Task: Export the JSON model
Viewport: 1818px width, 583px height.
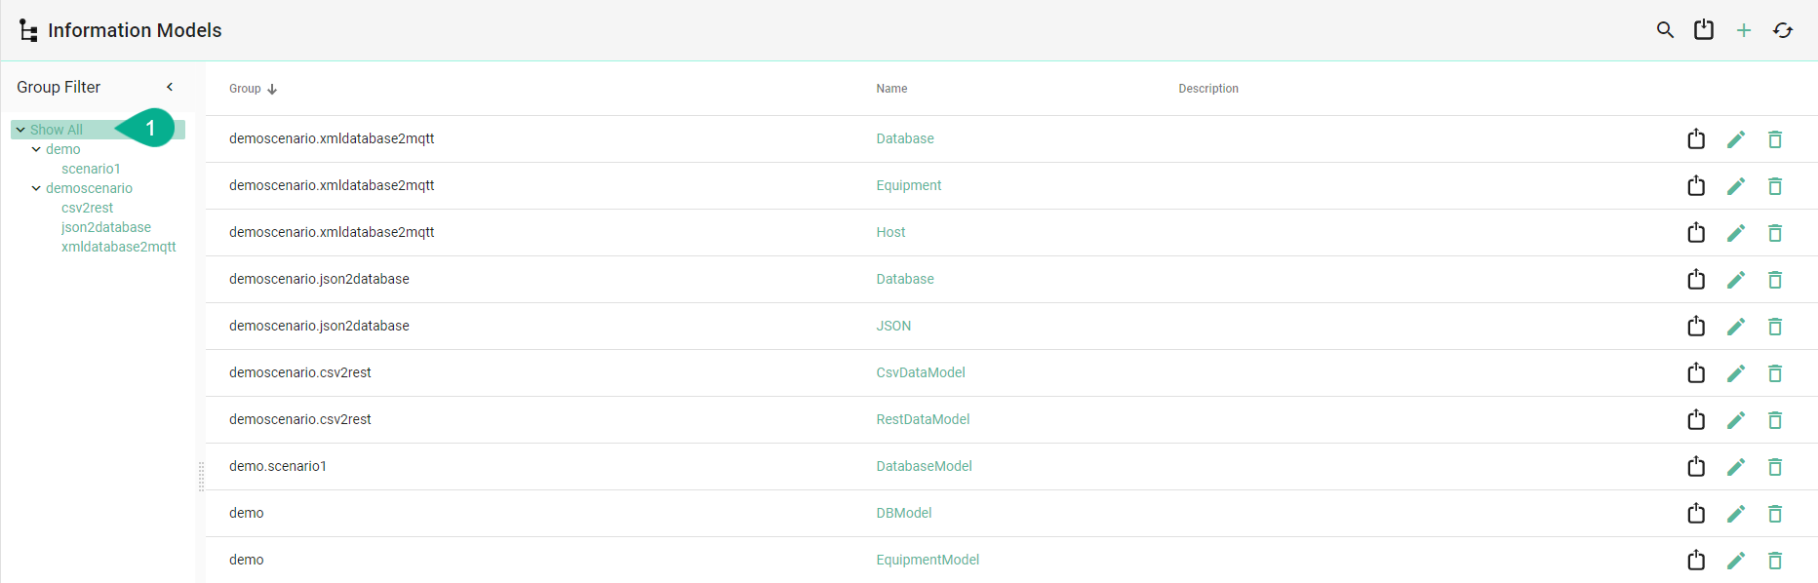Action: tap(1696, 327)
